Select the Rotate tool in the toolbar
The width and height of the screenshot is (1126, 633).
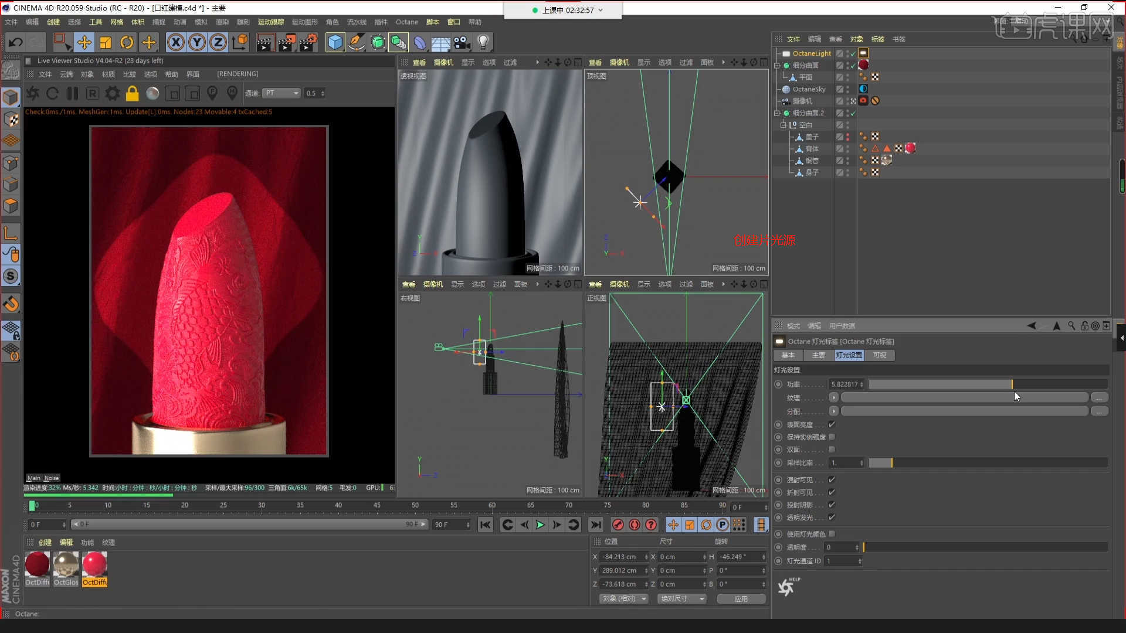[127, 42]
